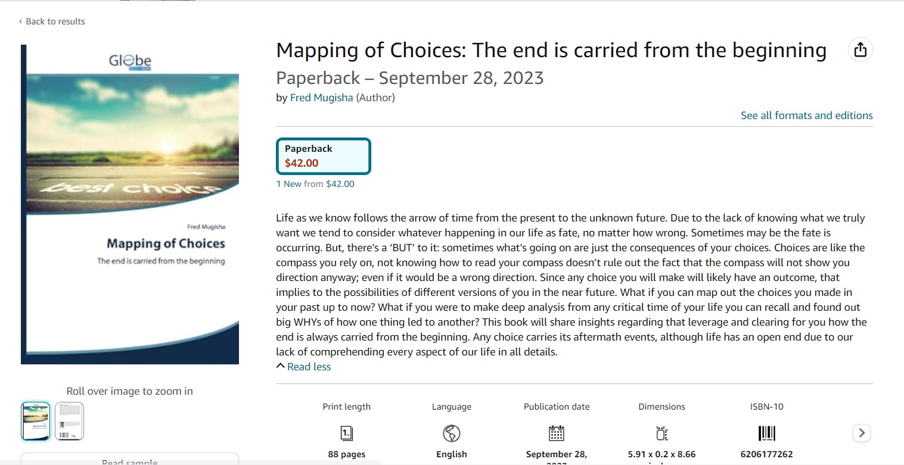
Task: Click the language globe icon
Action: pos(452,433)
